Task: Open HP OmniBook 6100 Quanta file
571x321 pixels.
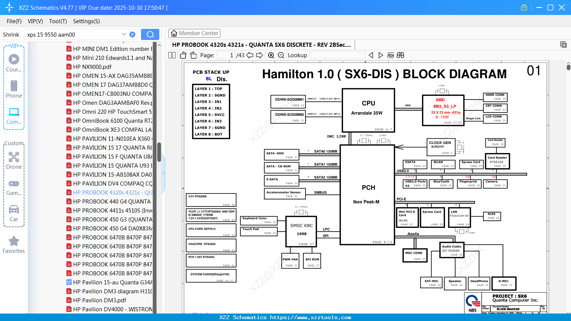Action: click(109, 120)
